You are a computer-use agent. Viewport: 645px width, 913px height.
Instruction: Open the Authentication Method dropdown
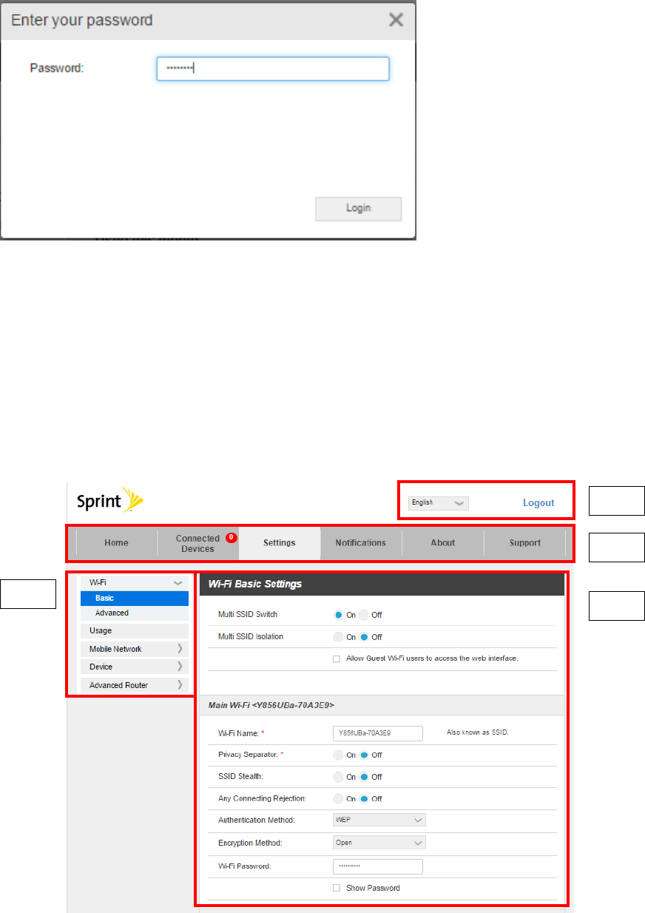[x=379, y=820]
